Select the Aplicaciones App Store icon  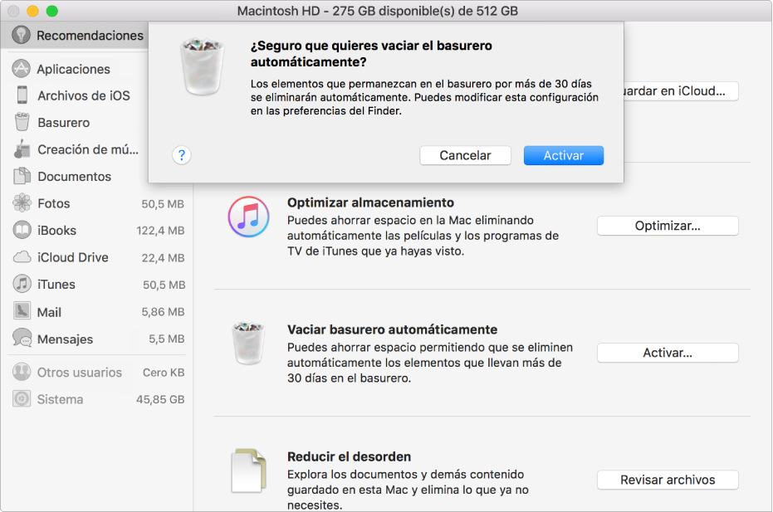[22, 69]
